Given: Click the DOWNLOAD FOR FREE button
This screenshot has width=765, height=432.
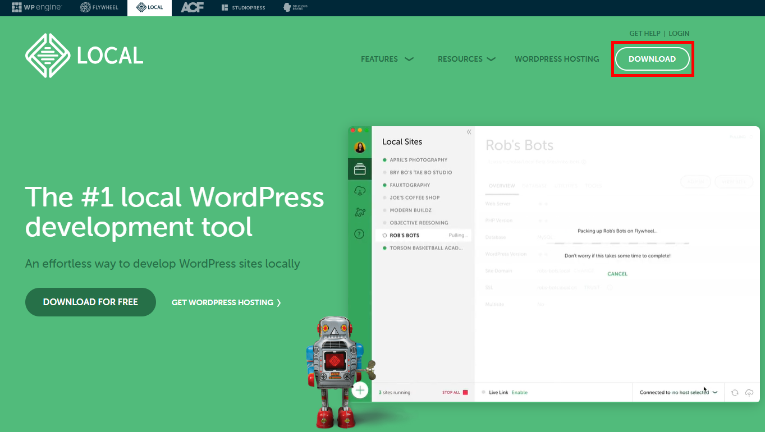Looking at the screenshot, I should coord(90,302).
